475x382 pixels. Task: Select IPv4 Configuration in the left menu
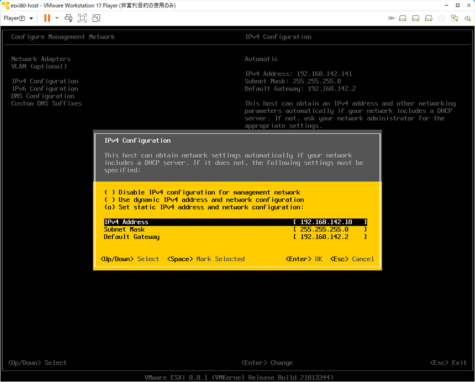coord(45,81)
